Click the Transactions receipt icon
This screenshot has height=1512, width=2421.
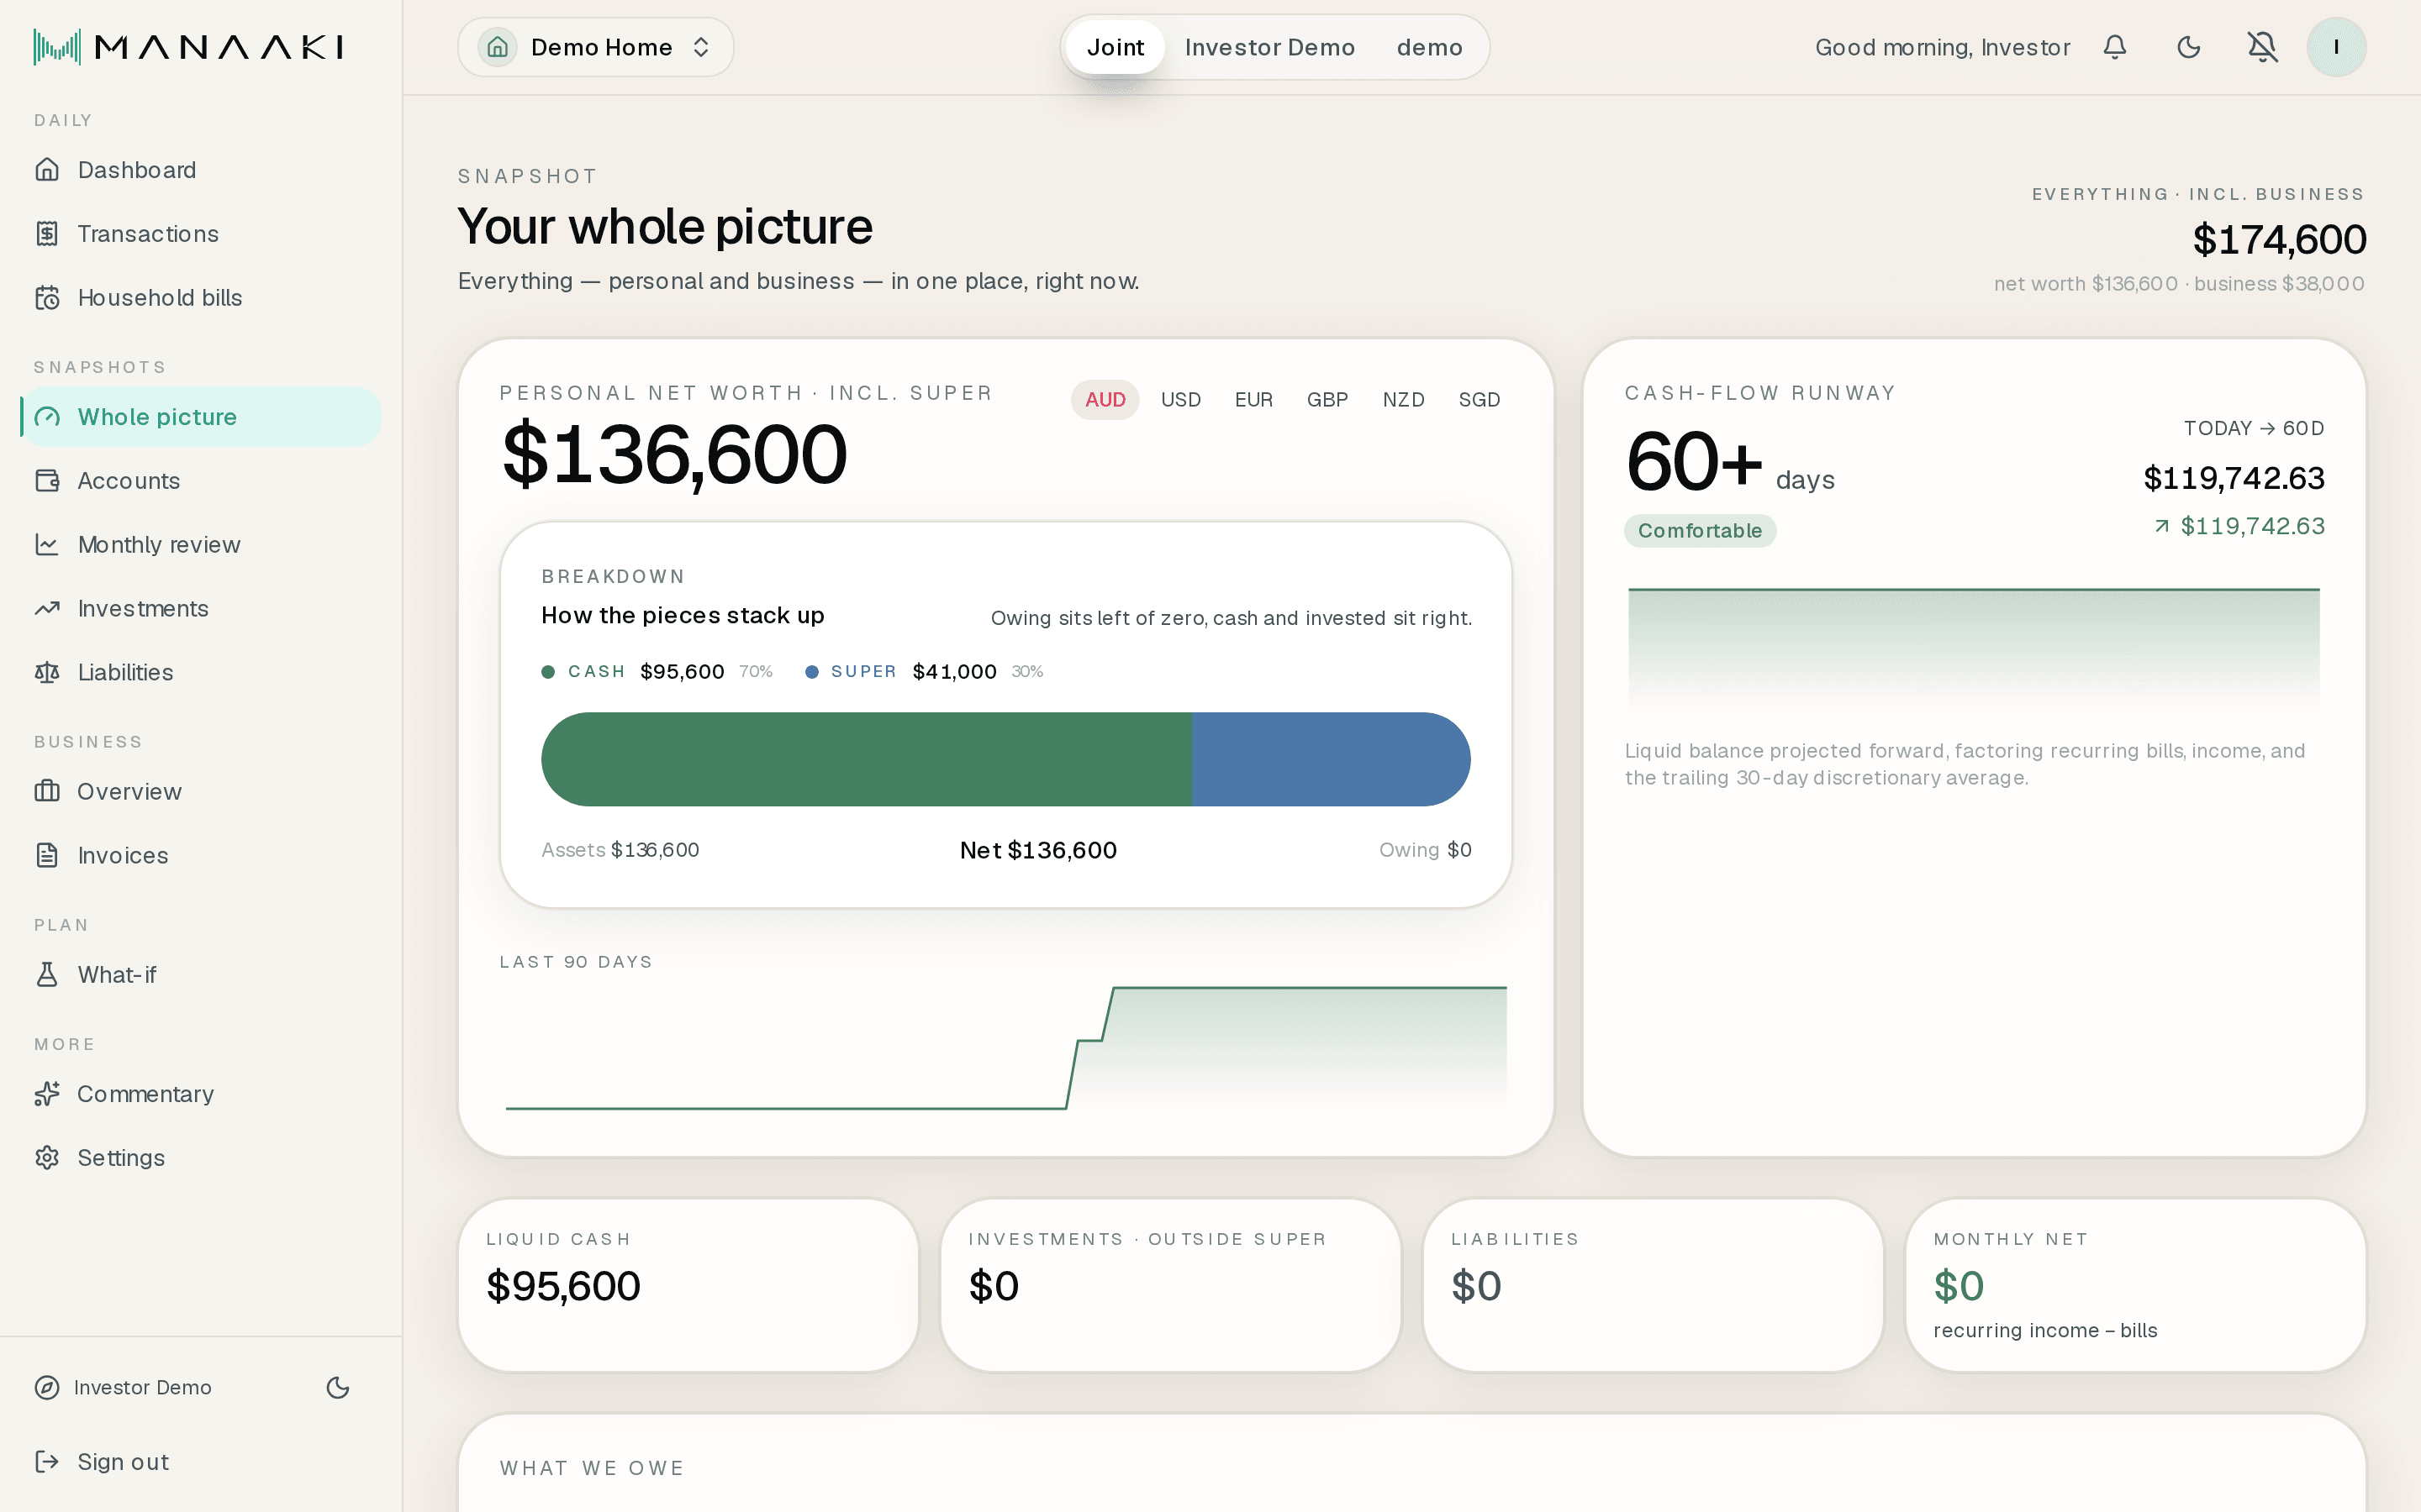pyautogui.click(x=47, y=234)
